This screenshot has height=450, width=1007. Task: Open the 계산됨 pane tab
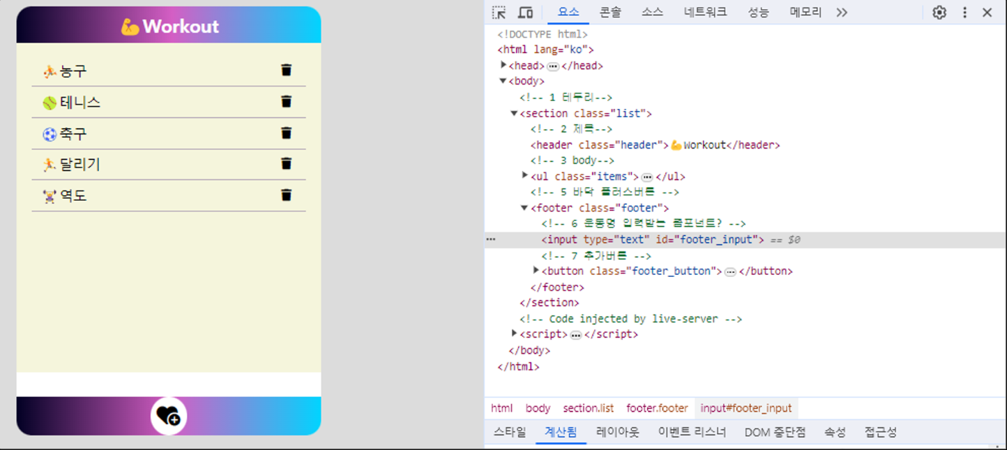(x=561, y=432)
